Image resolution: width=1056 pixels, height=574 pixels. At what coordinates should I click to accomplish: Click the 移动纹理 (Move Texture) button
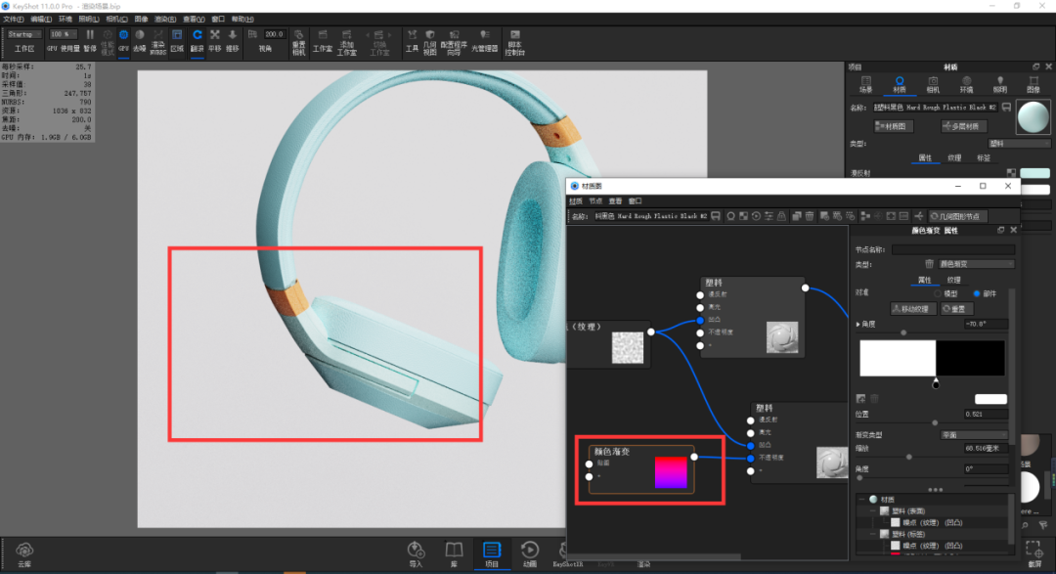pos(913,309)
